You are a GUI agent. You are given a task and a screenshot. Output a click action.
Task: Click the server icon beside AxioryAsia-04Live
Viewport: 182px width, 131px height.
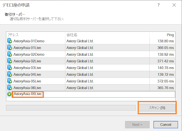tap(10, 74)
